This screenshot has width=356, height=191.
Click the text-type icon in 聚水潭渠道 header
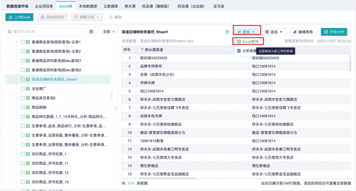(x=142, y=50)
